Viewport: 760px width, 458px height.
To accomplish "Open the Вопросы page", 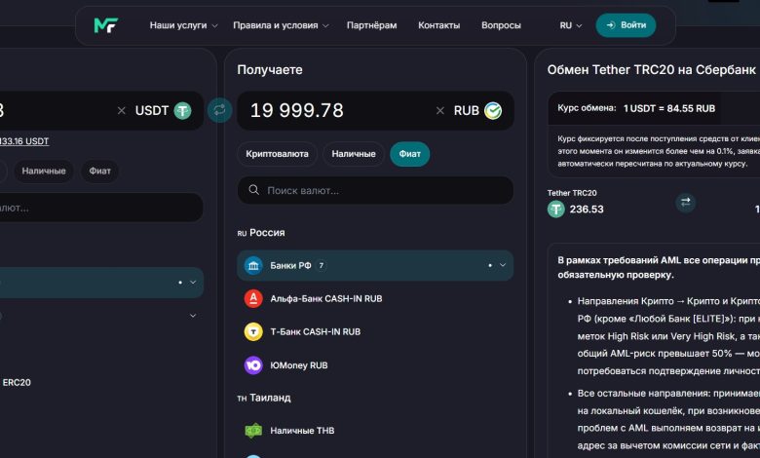I will tap(501, 25).
